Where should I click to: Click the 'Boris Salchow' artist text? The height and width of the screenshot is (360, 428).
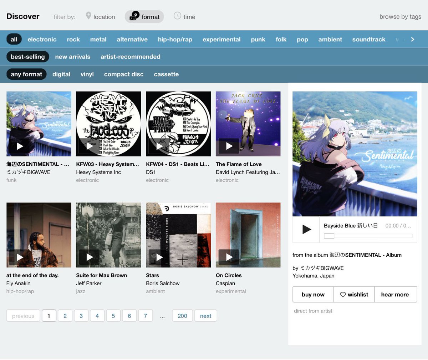163,283
